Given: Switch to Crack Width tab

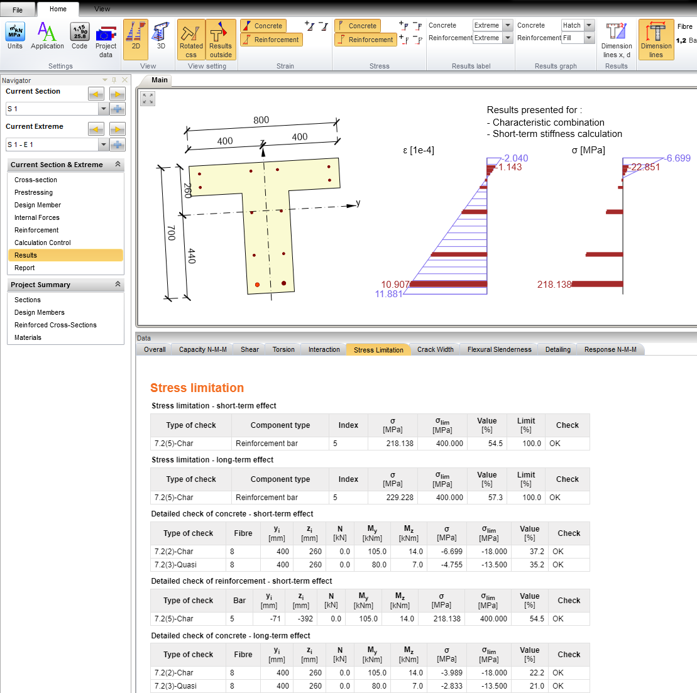Looking at the screenshot, I should pyautogui.click(x=435, y=349).
